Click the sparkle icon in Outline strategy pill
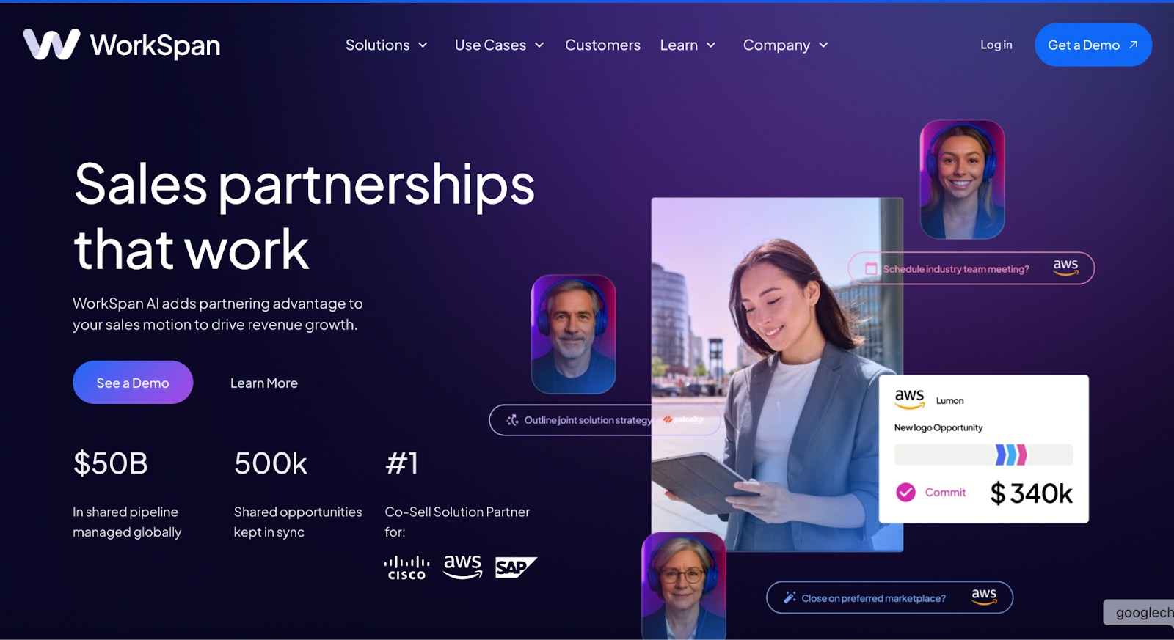Image resolution: width=1174 pixels, height=640 pixels. point(513,420)
